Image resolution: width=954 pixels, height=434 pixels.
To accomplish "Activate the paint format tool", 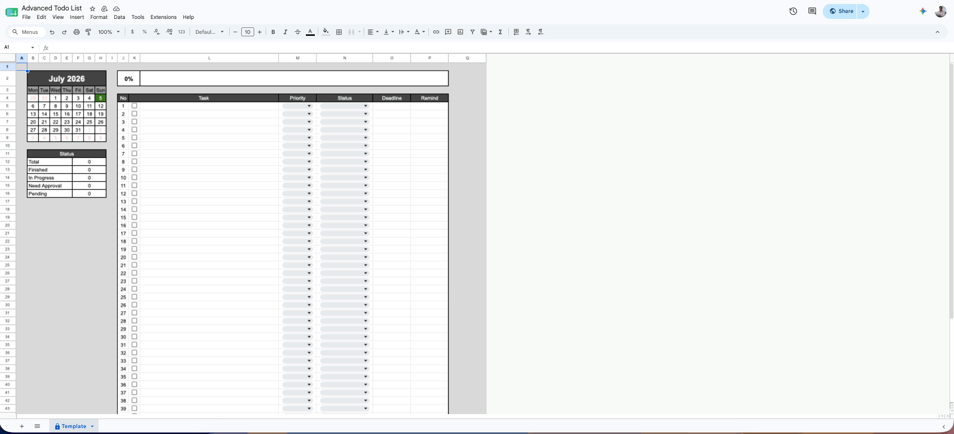I will pyautogui.click(x=89, y=32).
